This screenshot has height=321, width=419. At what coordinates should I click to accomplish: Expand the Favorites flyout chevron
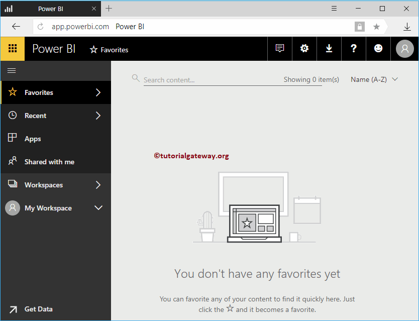coord(98,92)
